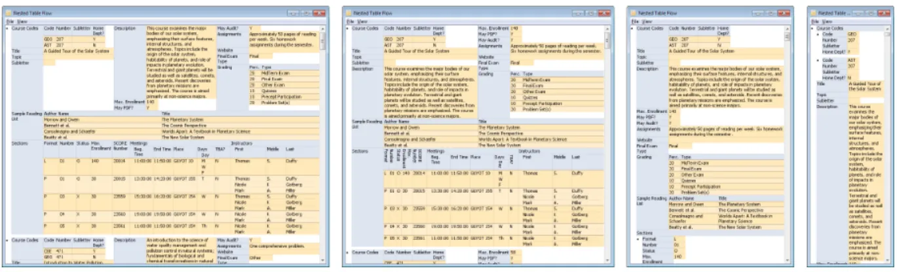Select 'Consolmagno and Schaefer' author in widest window

70,131
